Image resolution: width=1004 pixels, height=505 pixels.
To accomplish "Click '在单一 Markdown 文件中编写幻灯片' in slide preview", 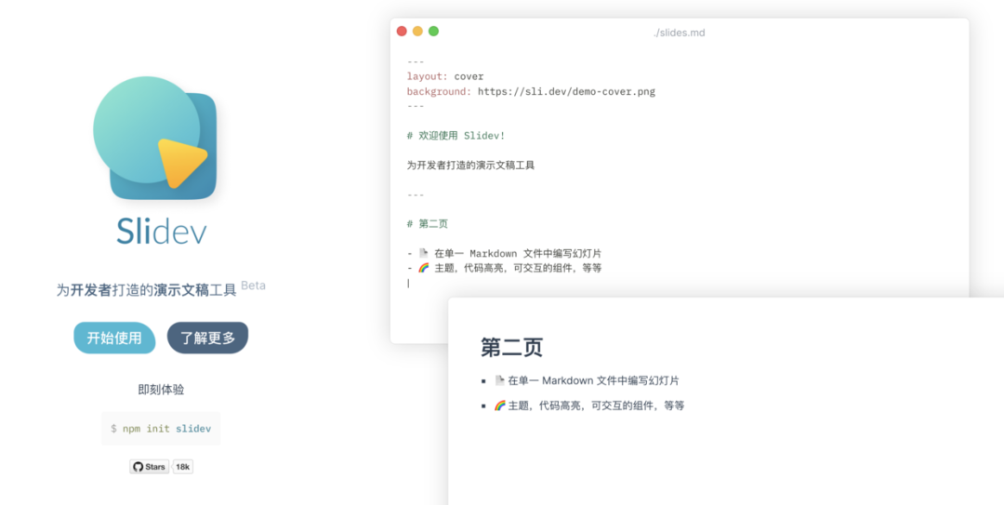I will pyautogui.click(x=593, y=380).
